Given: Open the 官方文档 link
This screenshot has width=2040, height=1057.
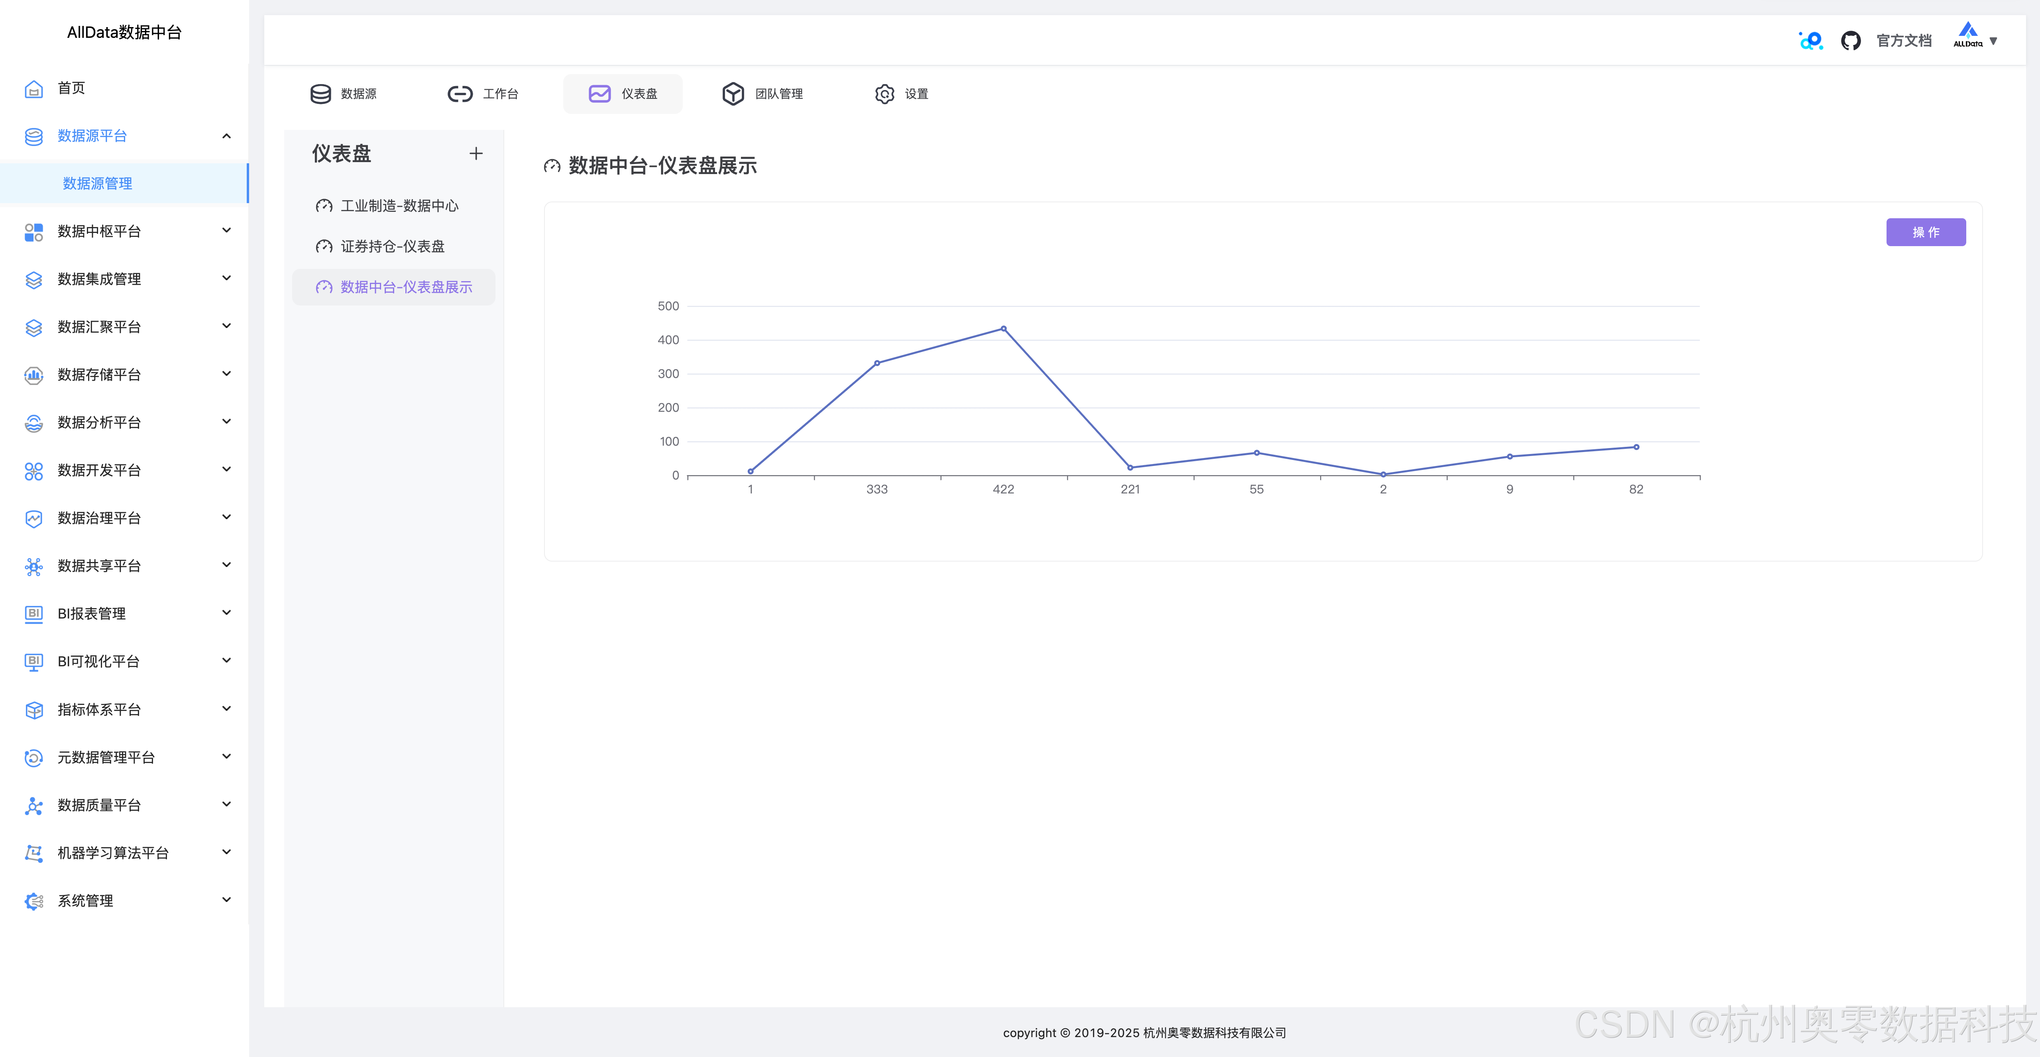Looking at the screenshot, I should (1904, 40).
